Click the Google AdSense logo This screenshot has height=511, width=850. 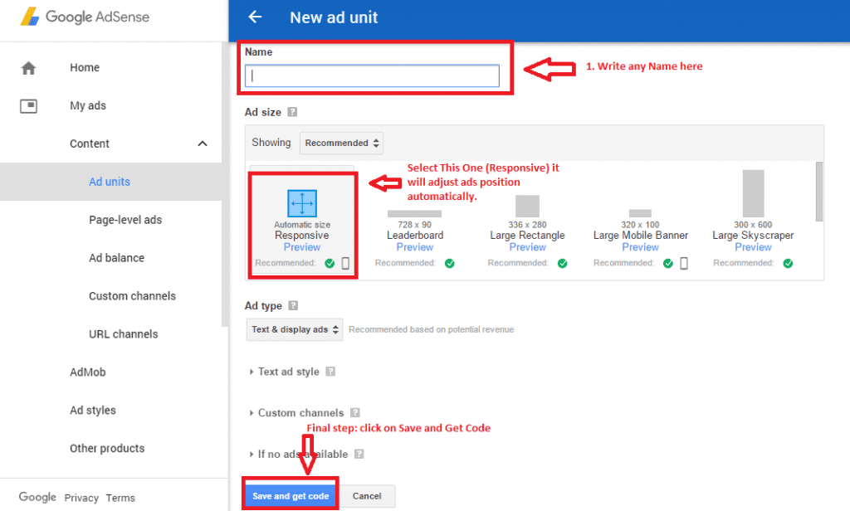(x=85, y=17)
